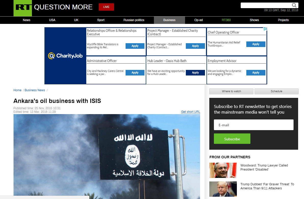Viewport: 304px width, 199px height.
Task: Open the News menu
Action: click(27, 20)
